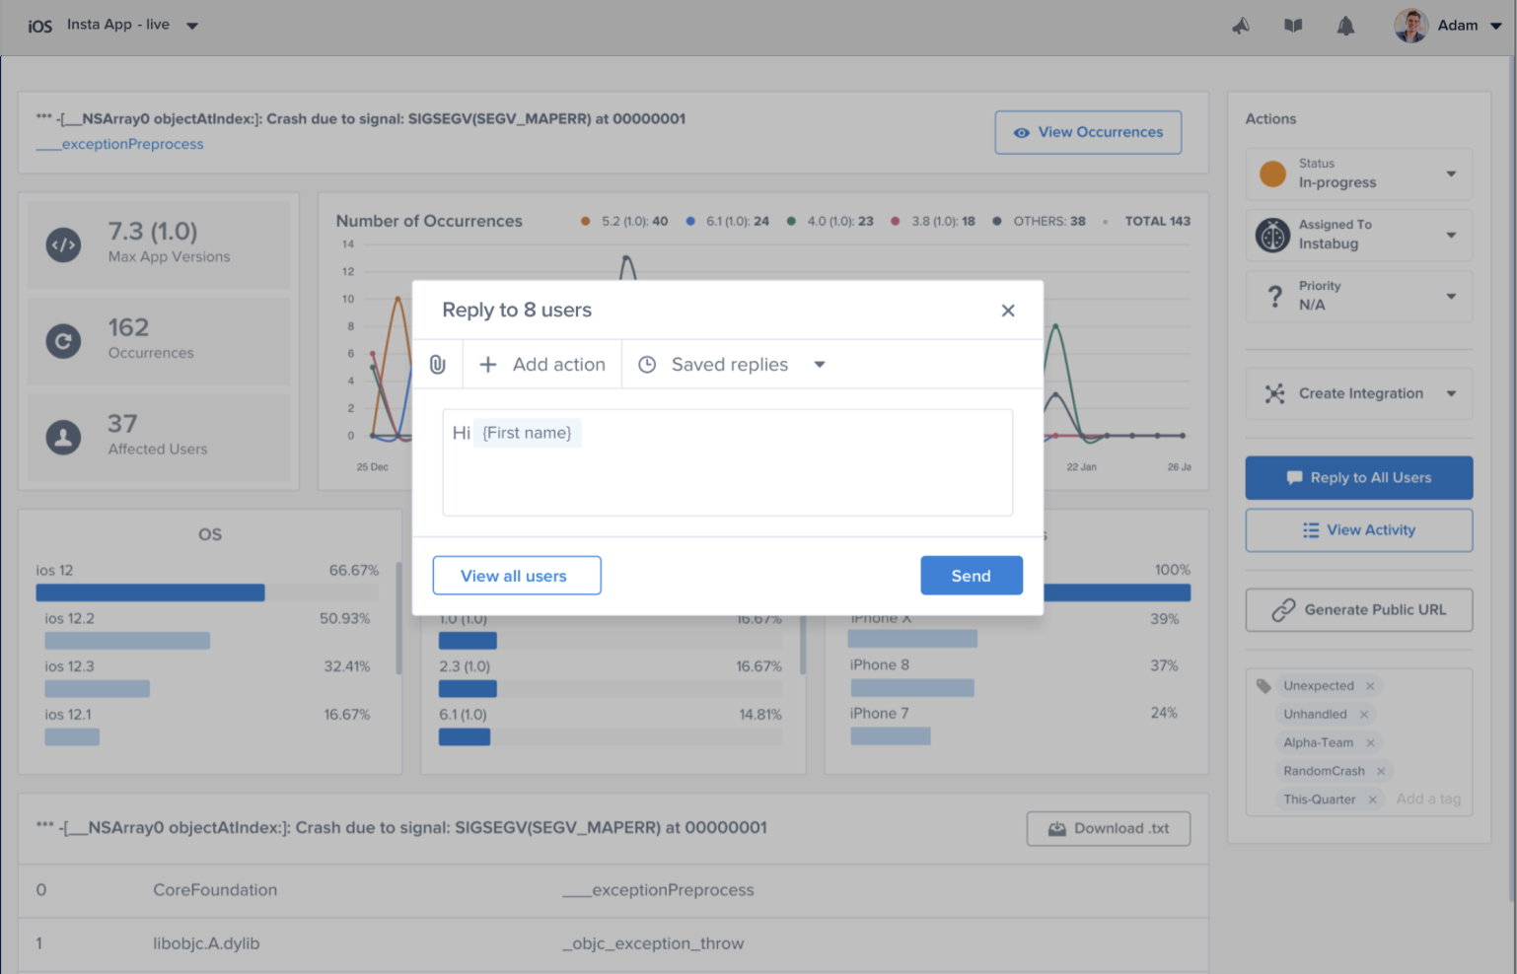Image resolution: width=1517 pixels, height=974 pixels.
Task: Click the paperclip attachment icon in reply dialog
Action: click(438, 365)
